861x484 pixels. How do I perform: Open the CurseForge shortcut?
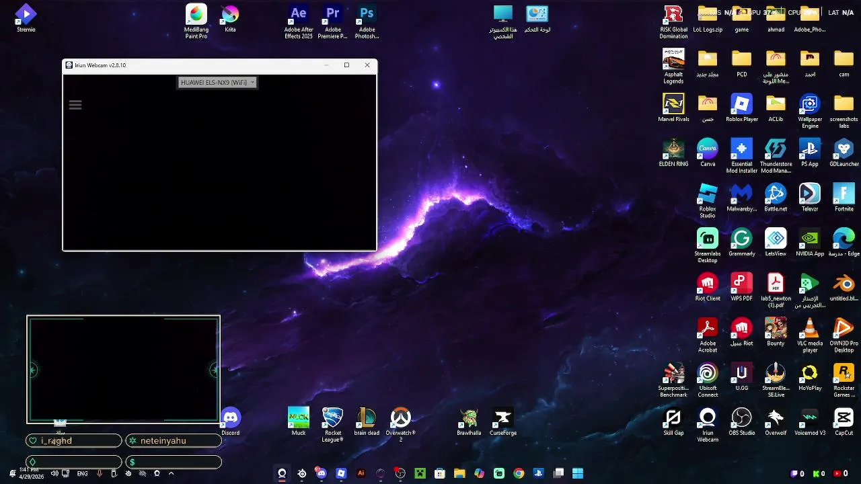point(502,421)
